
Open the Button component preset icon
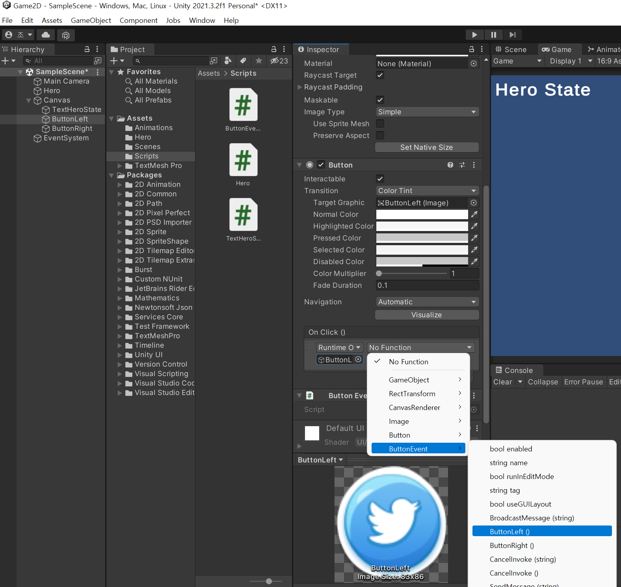462,165
